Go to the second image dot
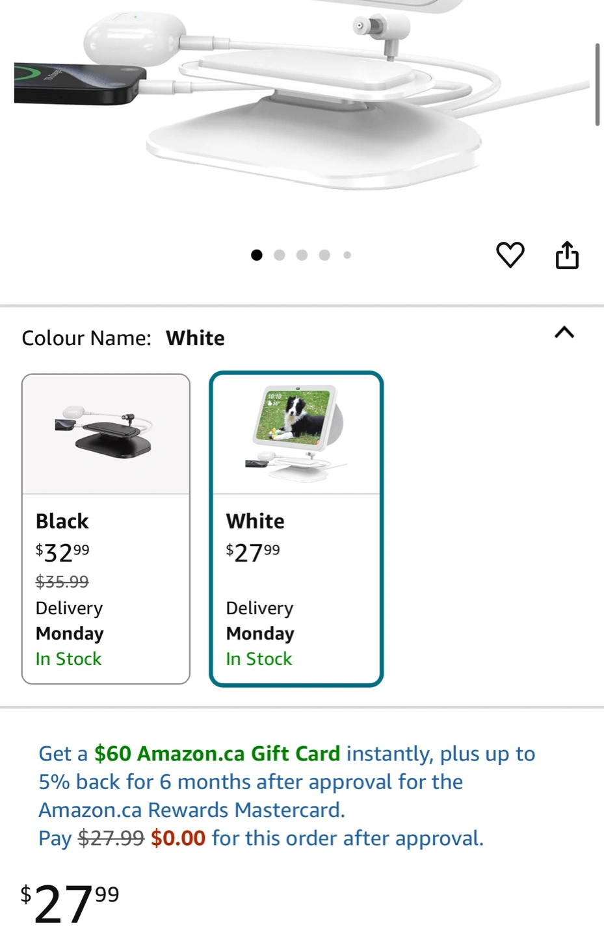The width and height of the screenshot is (604, 936). tap(280, 255)
